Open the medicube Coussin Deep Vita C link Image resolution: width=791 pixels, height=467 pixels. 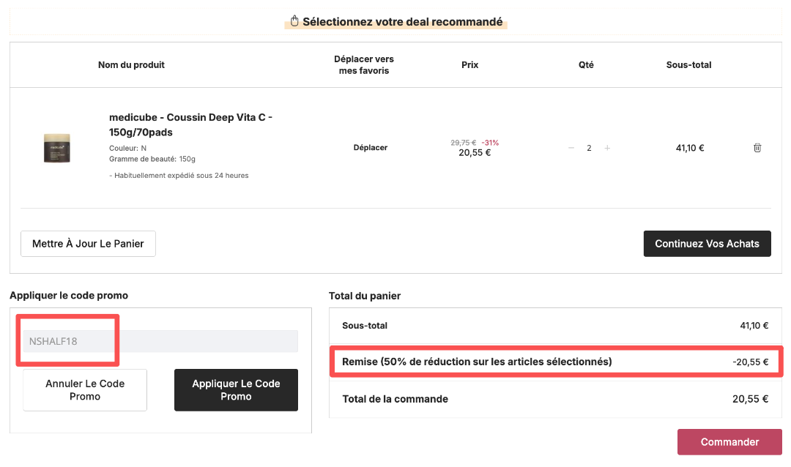(190, 124)
